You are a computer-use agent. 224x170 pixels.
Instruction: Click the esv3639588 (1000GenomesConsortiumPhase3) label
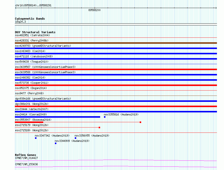(45, 72)
